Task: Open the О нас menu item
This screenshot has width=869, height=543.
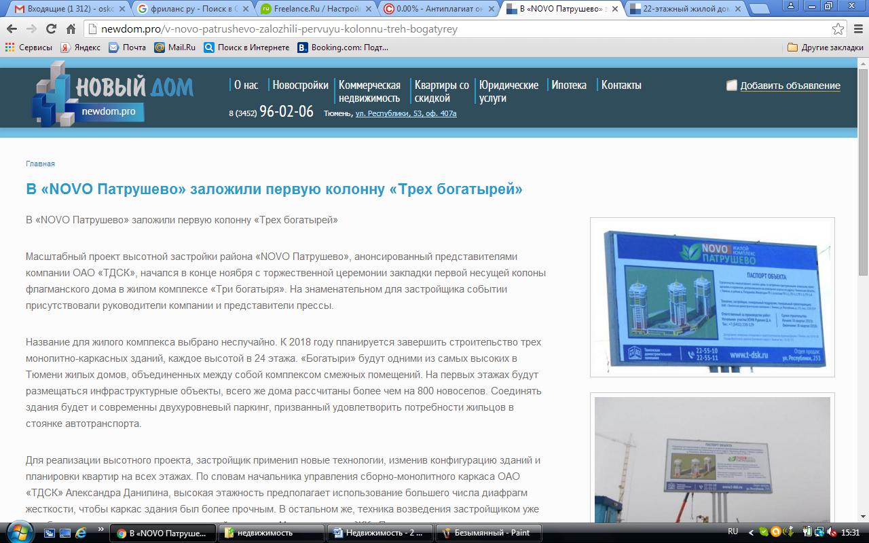Action: click(x=246, y=85)
